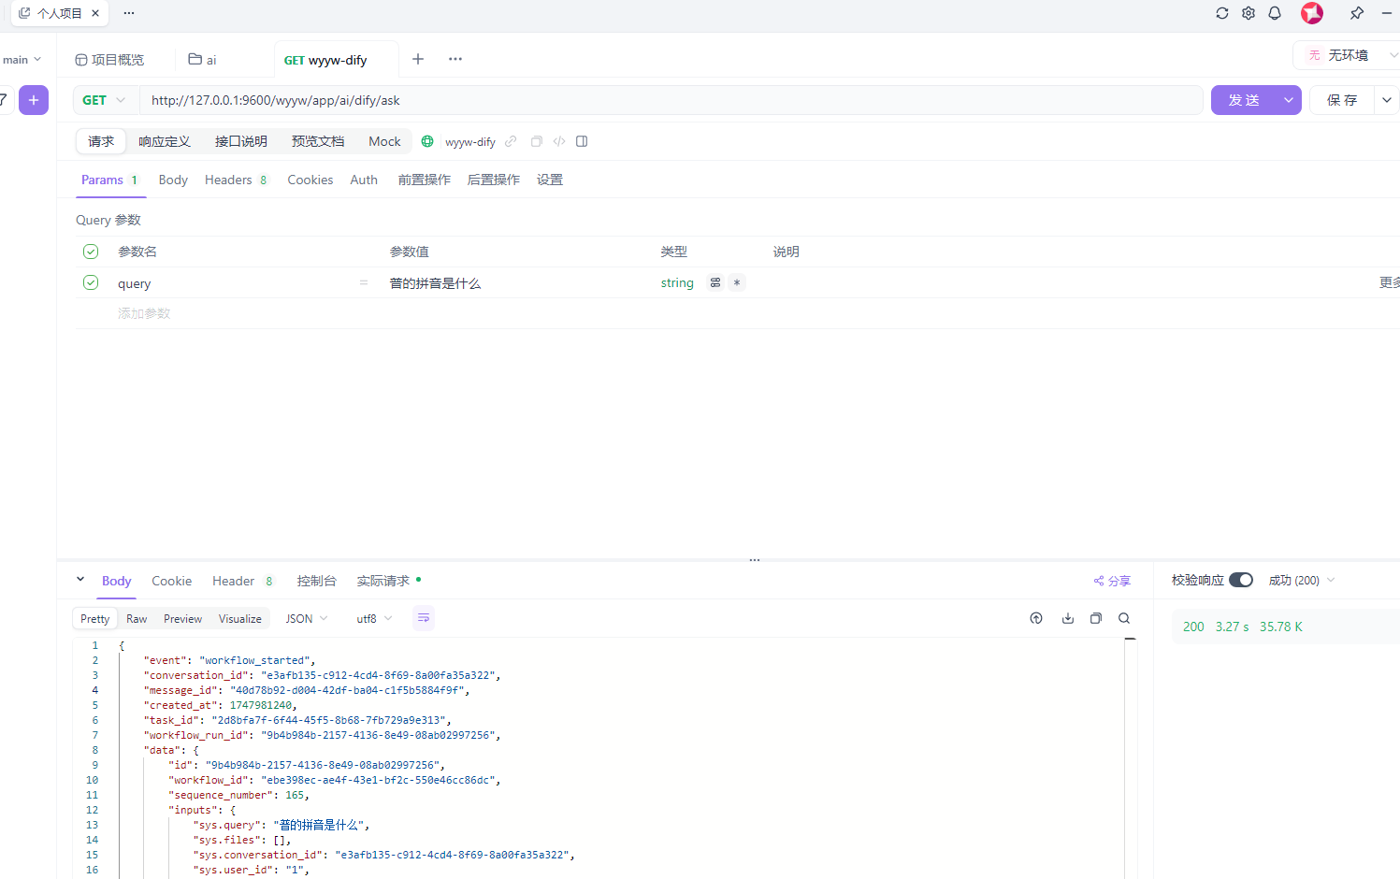Click the green globe icon beside wyyw-dify
The height and width of the screenshot is (879, 1400).
point(427,141)
